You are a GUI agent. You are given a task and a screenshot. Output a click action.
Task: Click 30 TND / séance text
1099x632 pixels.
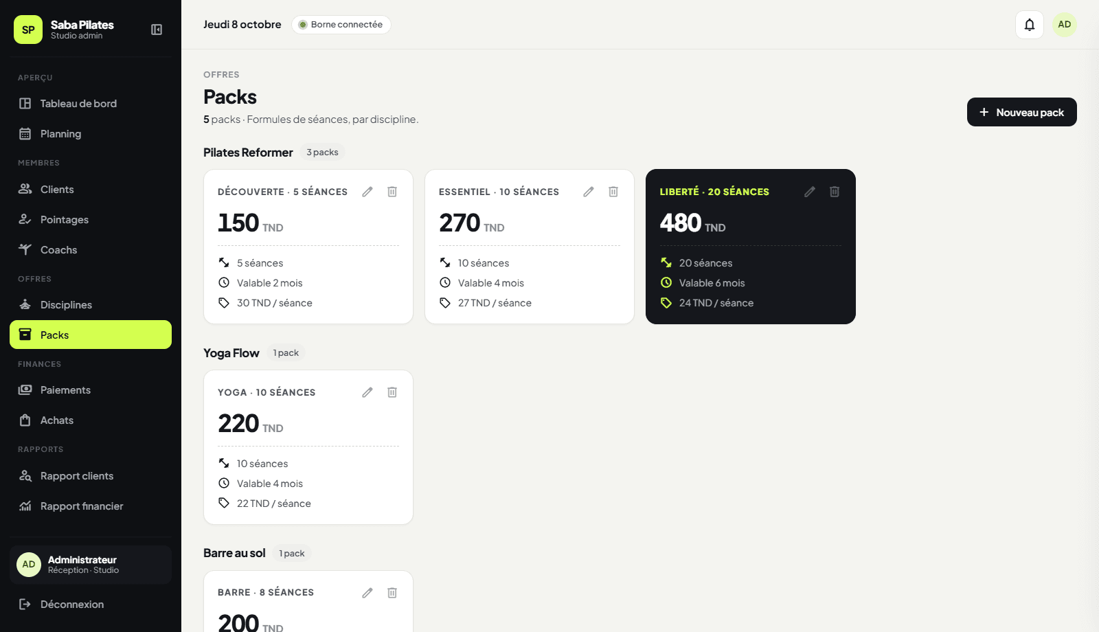tap(275, 303)
